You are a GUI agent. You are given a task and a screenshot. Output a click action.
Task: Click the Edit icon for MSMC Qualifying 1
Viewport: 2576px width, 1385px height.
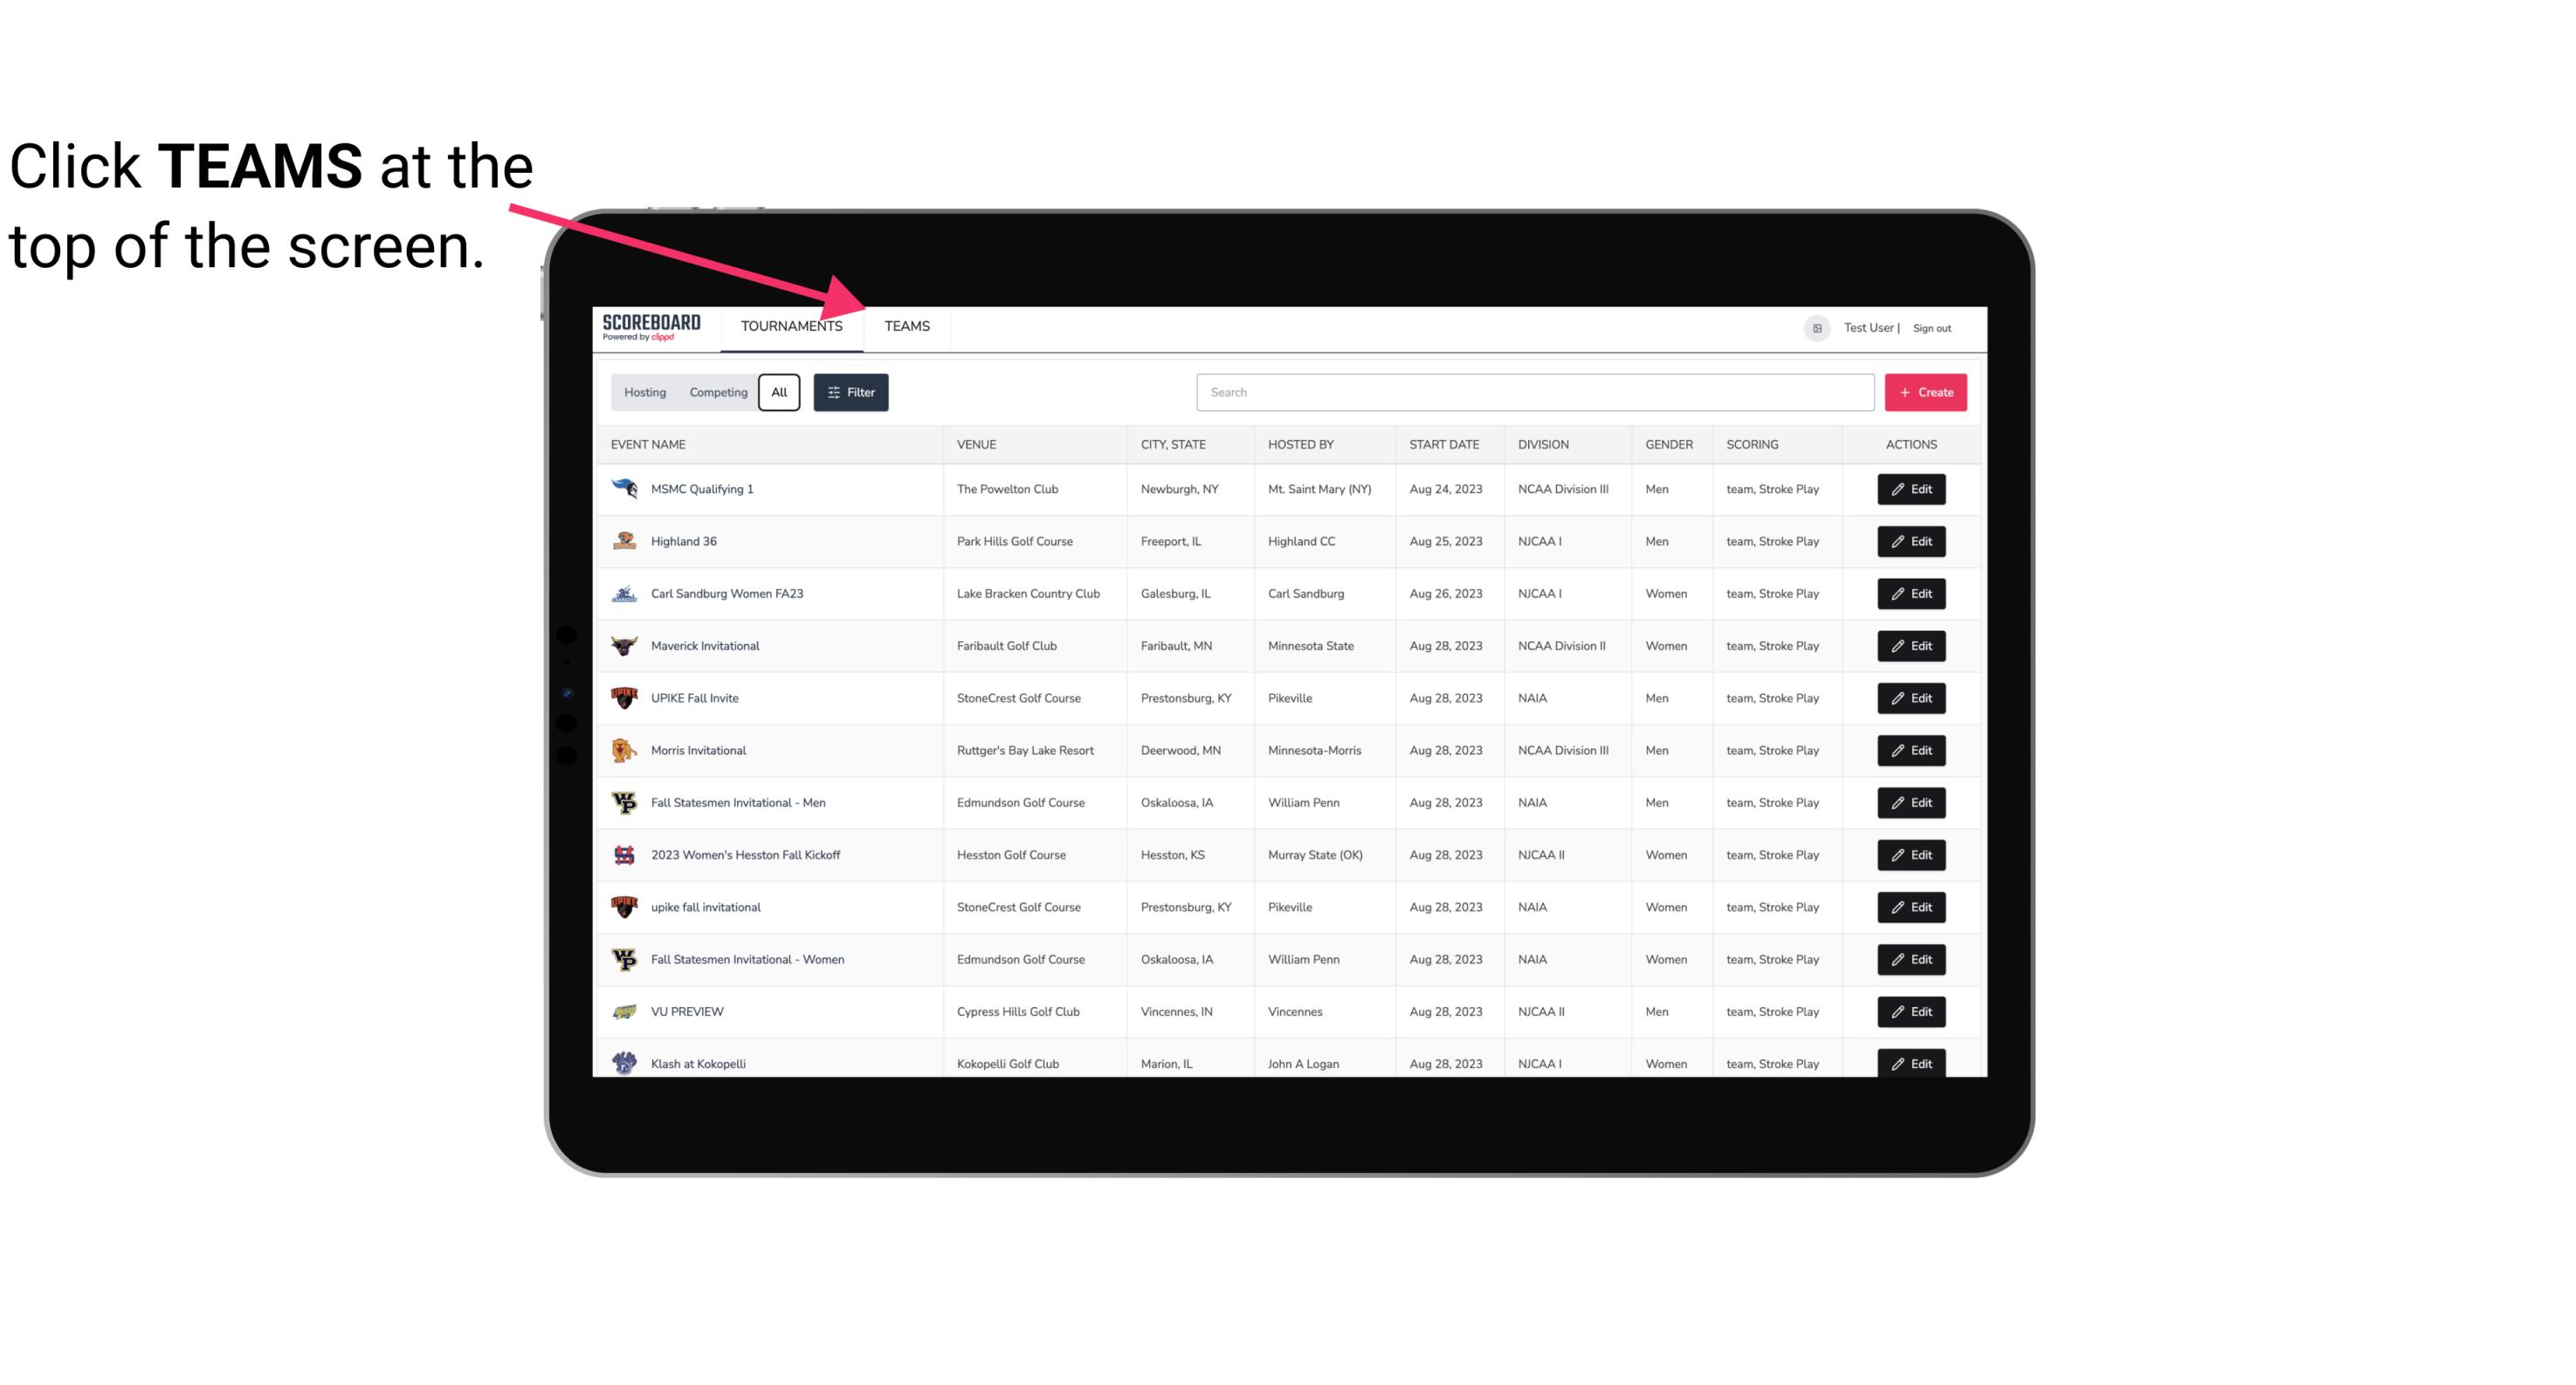1912,490
